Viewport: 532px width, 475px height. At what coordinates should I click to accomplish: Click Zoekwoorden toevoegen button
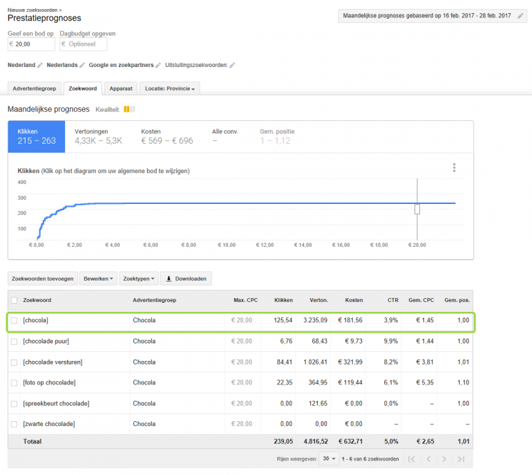click(43, 279)
